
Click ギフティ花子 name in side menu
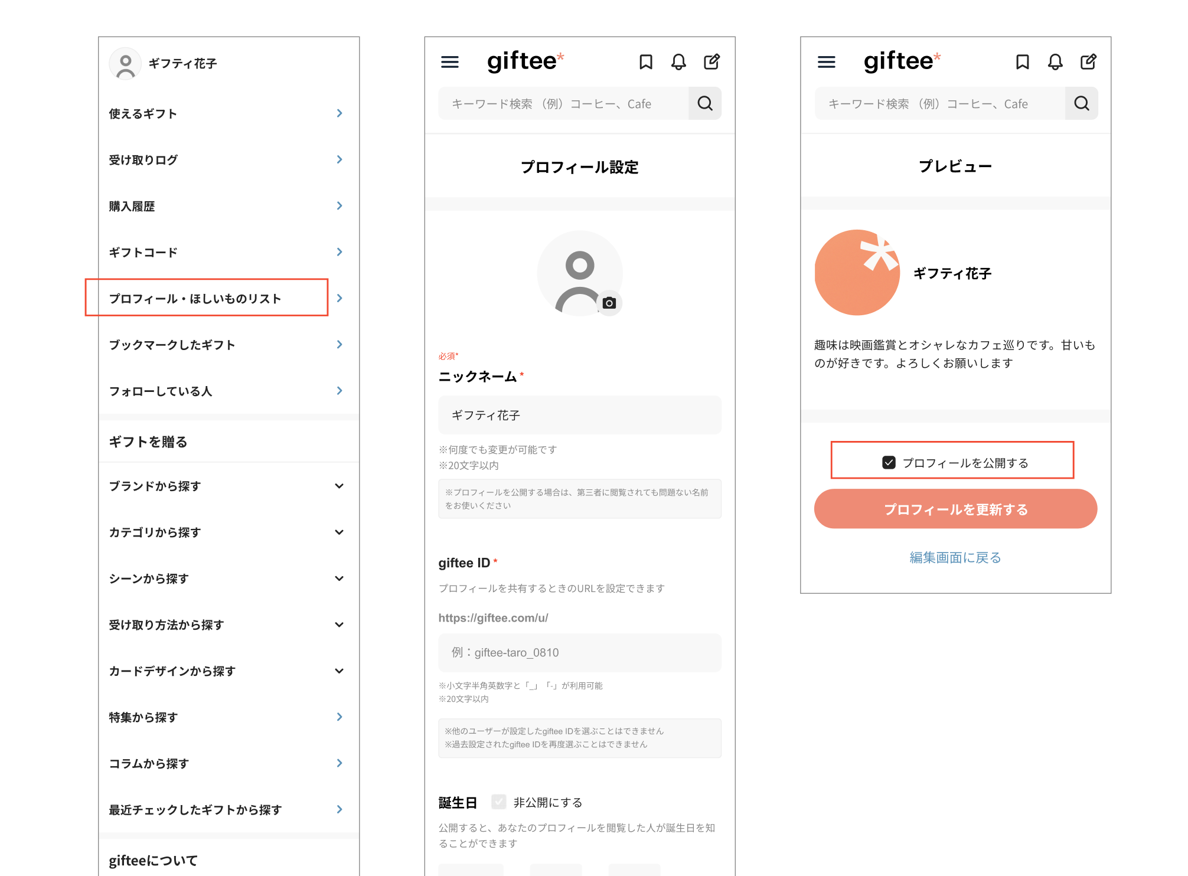coord(182,64)
